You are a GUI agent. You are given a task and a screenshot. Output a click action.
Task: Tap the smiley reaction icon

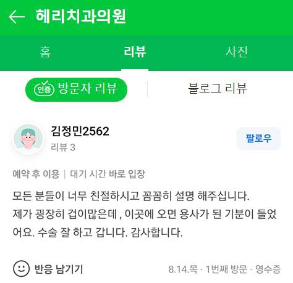[21, 269]
